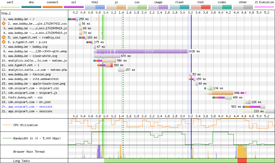Click the dns legend color bar

pyautogui.click(x=32, y=7)
